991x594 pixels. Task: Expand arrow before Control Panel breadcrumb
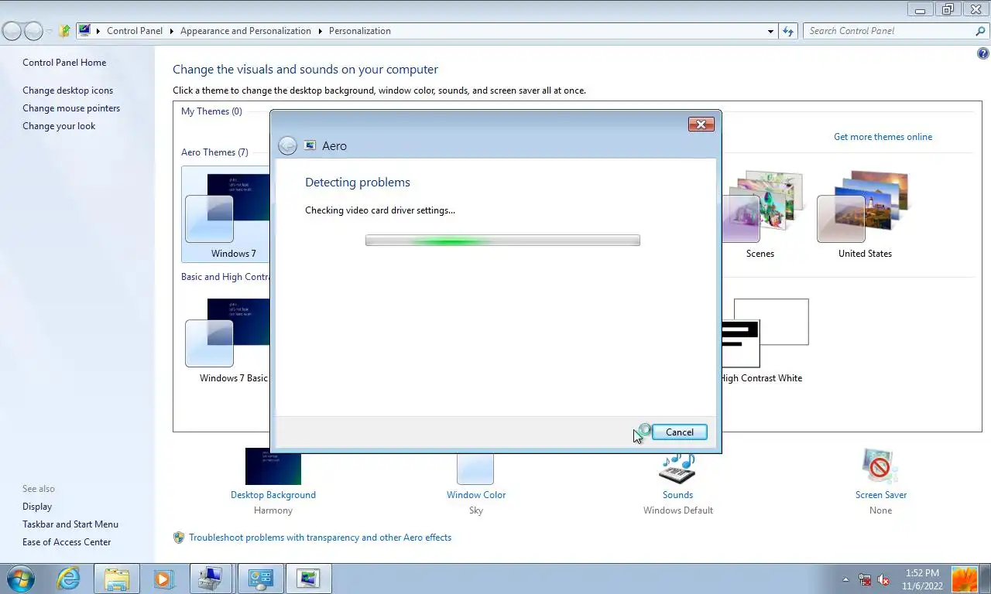(x=98, y=31)
